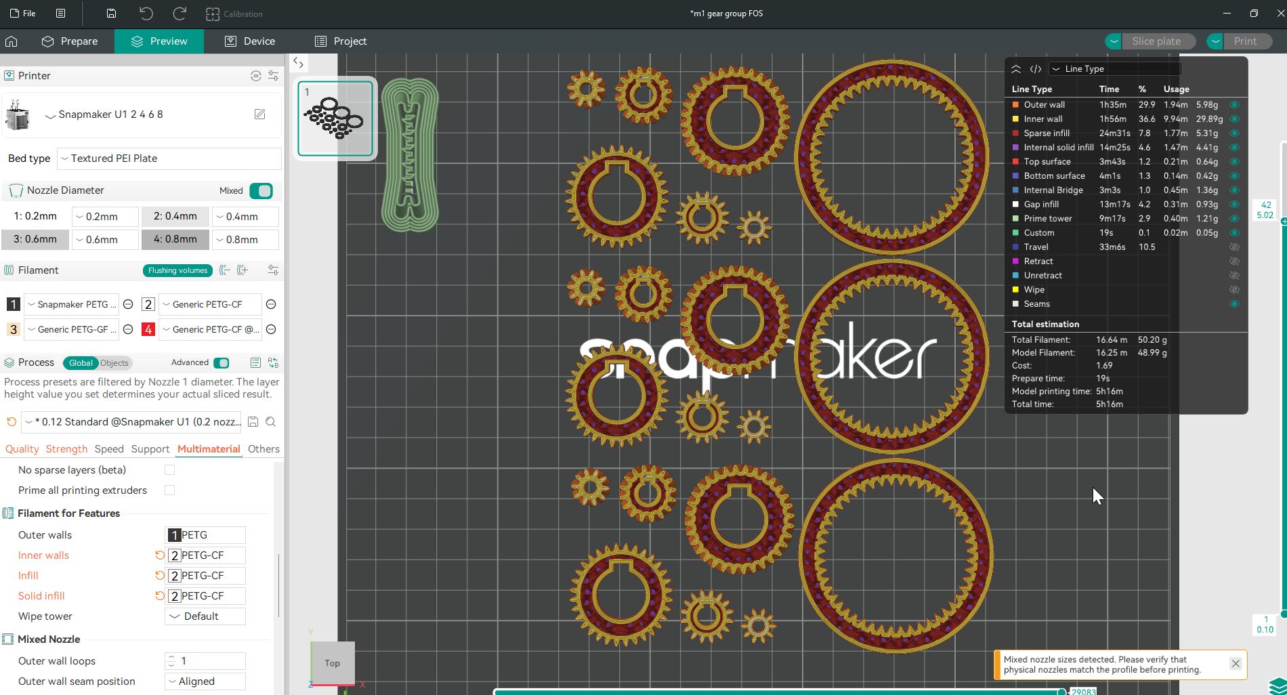This screenshot has width=1287, height=695.
Task: Click the Outer wall loops field
Action: (205, 661)
